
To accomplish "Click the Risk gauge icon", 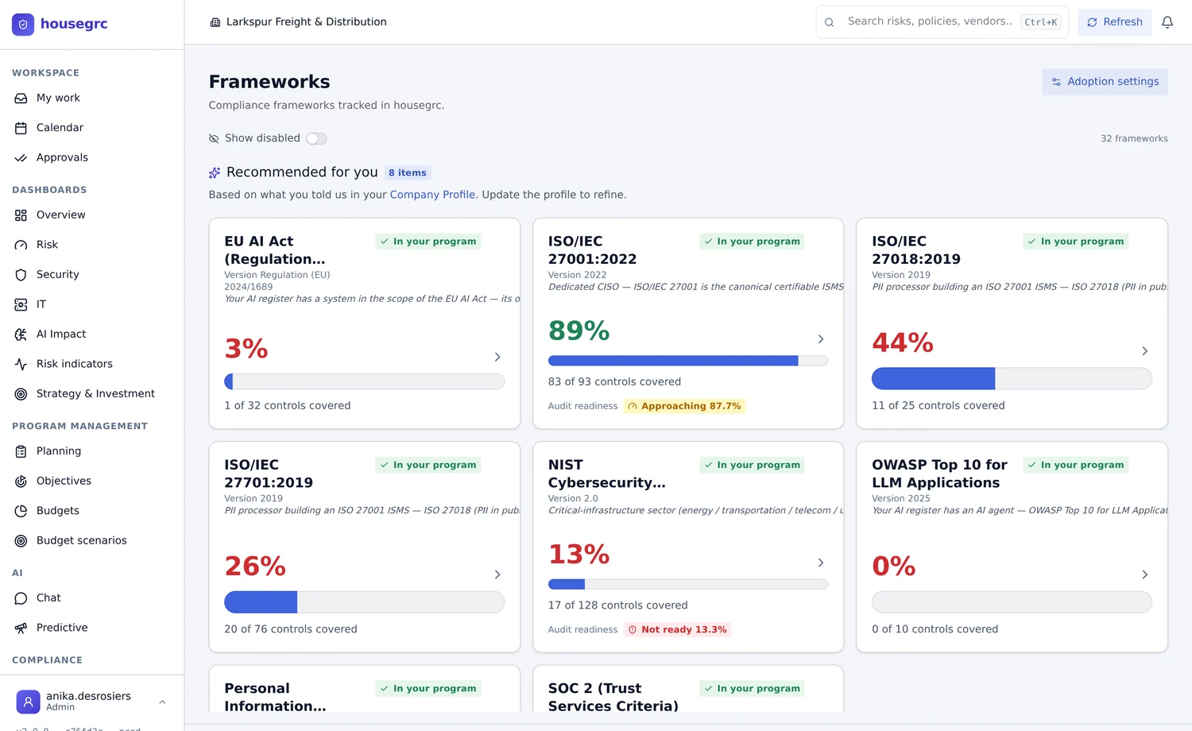I will click(21, 245).
